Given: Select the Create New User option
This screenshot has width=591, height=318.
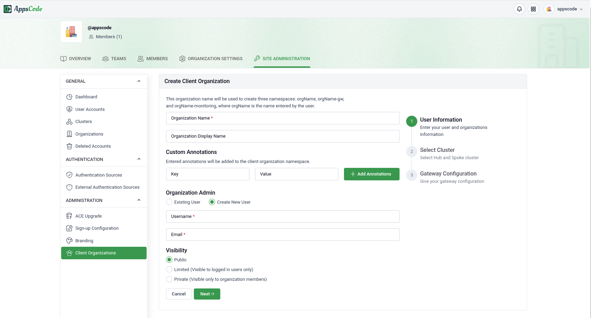Looking at the screenshot, I should [x=212, y=202].
